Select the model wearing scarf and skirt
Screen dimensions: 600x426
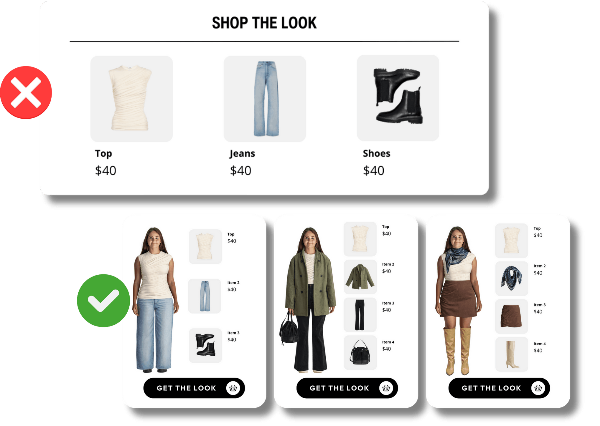[458, 301]
